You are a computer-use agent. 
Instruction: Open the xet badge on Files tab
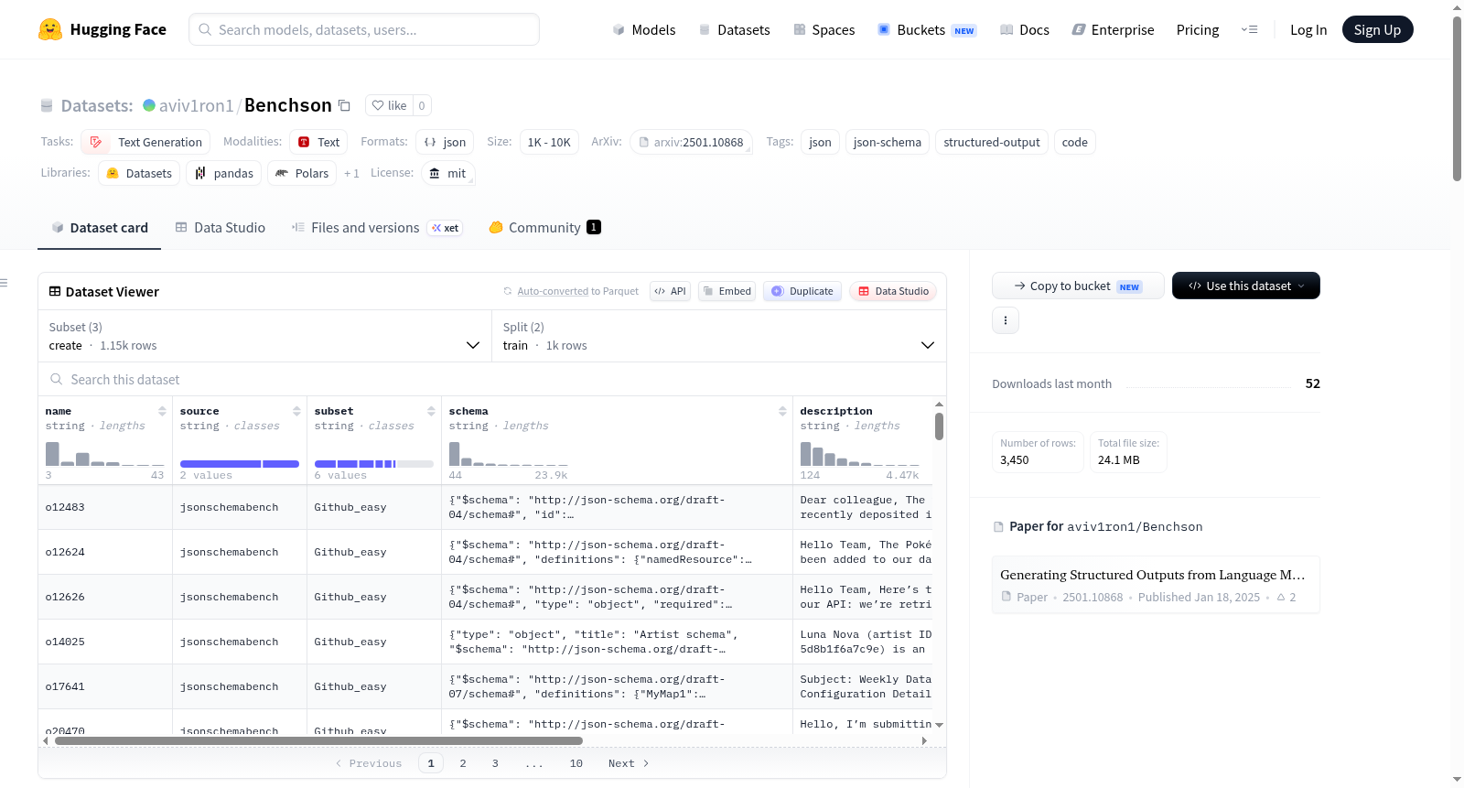coord(446,228)
